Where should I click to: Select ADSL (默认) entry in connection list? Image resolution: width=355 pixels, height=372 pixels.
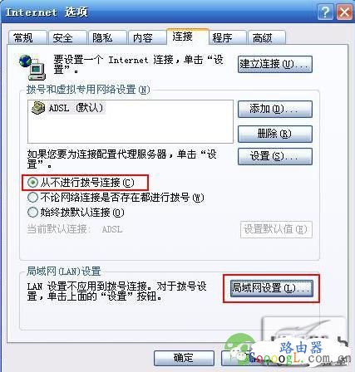tap(67, 108)
